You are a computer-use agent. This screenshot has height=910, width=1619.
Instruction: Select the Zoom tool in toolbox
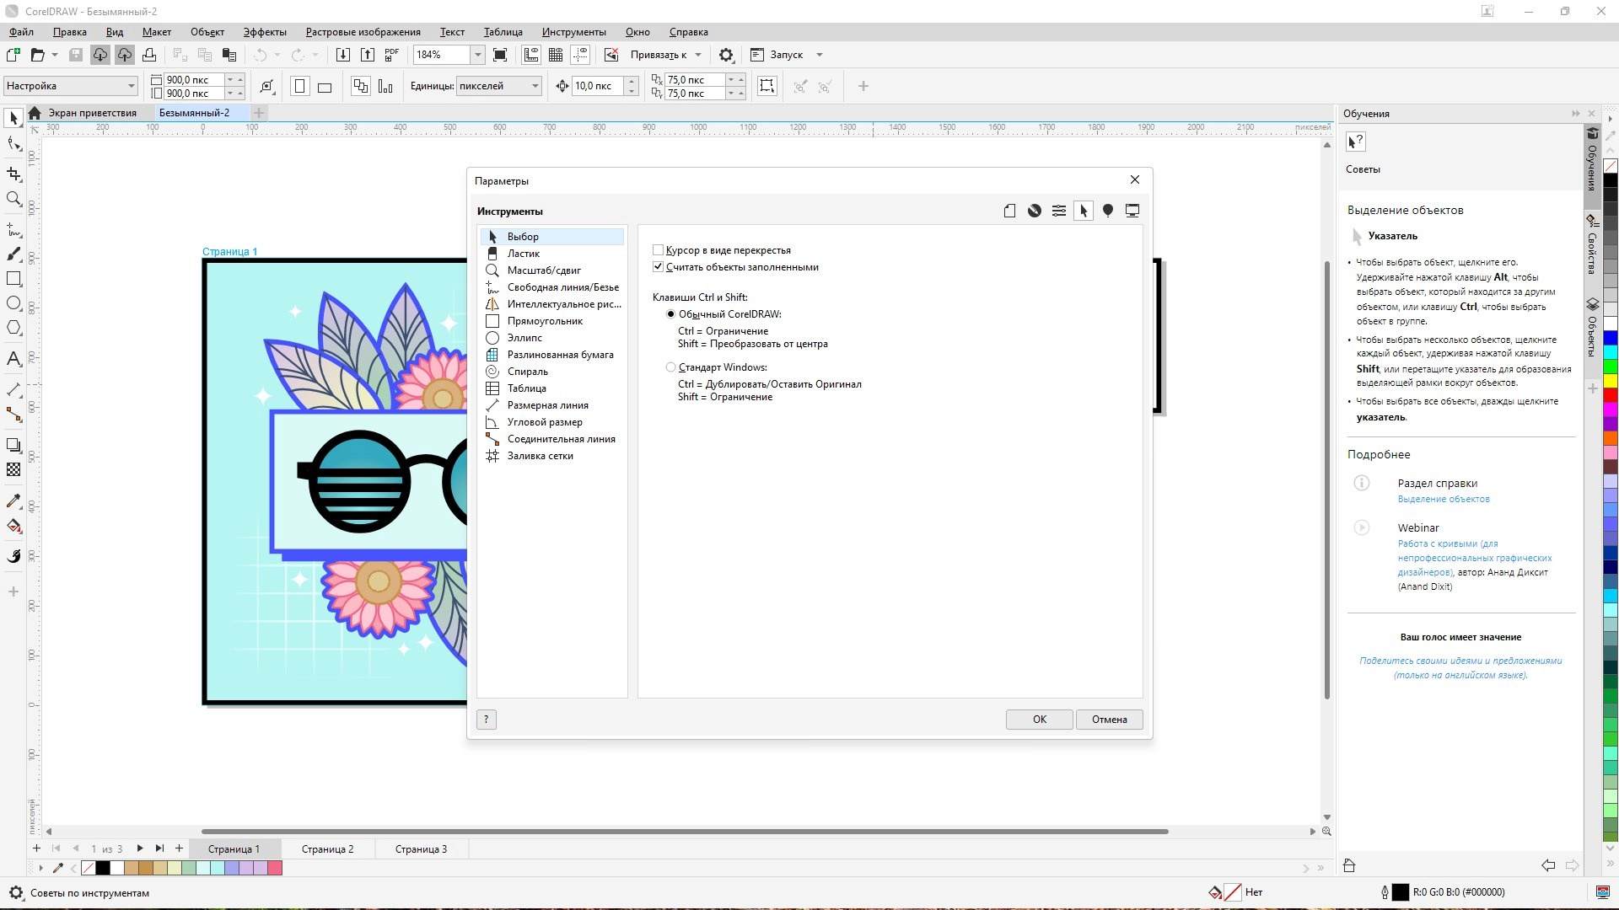13,199
